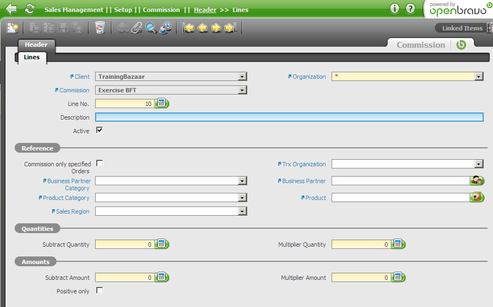Go to the next record arrow

pyautogui.click(x=216, y=28)
